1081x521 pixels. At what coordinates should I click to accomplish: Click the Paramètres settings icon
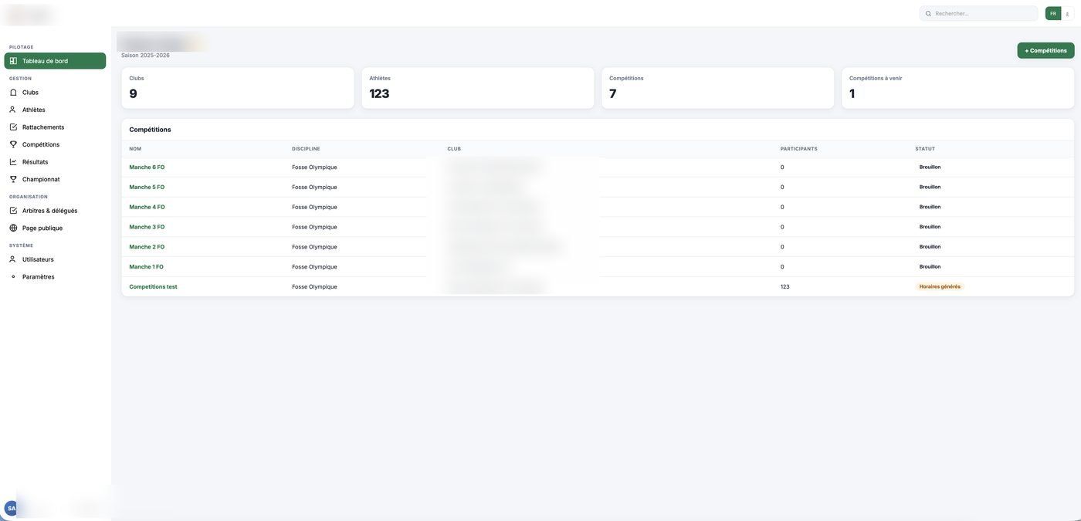[x=13, y=277]
